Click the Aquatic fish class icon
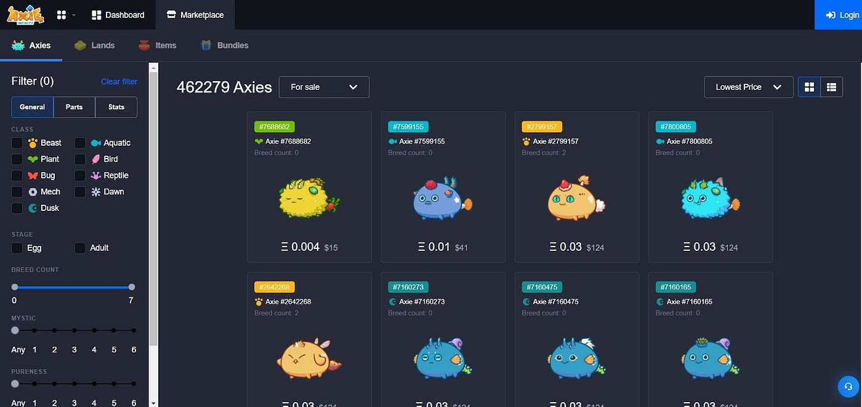 tap(96, 143)
